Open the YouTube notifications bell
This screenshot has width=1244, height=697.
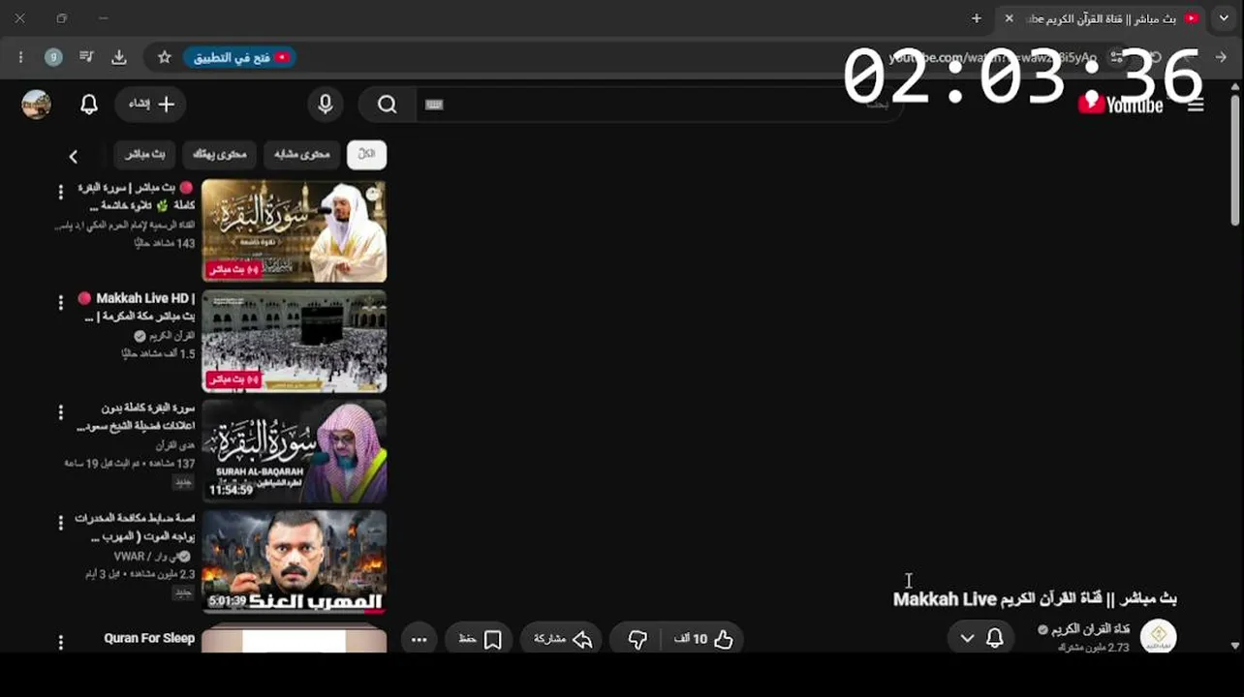tap(89, 105)
